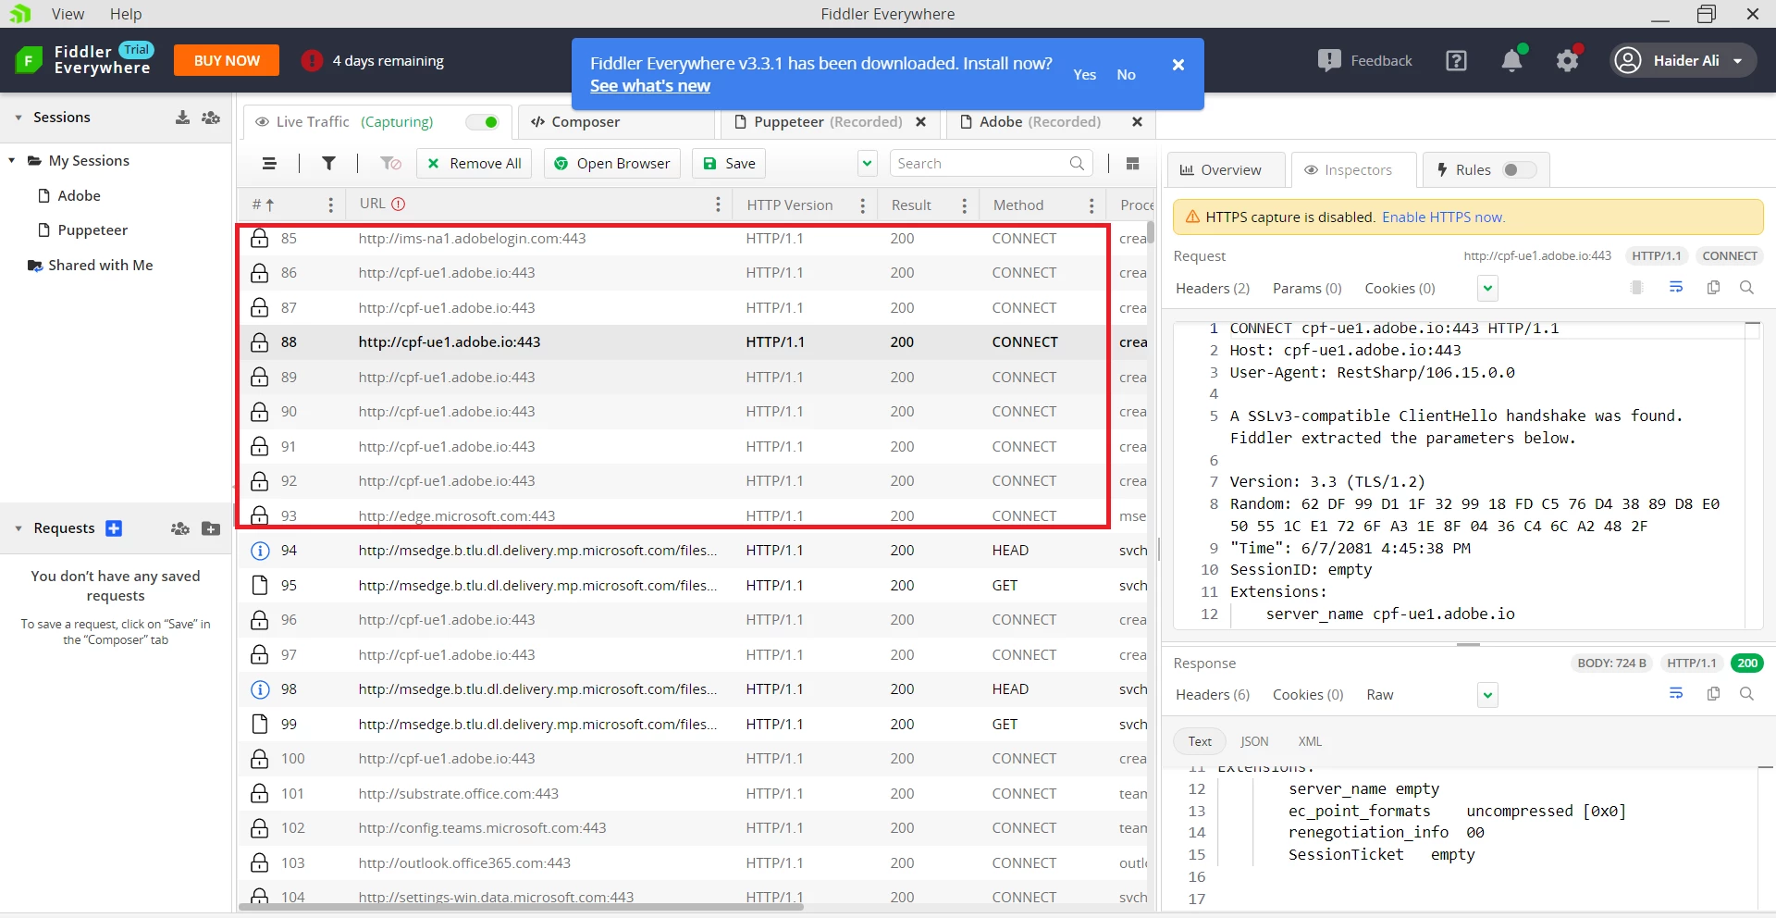Close the Adobe recorded tab
This screenshot has width=1776, height=918.
coord(1137,122)
